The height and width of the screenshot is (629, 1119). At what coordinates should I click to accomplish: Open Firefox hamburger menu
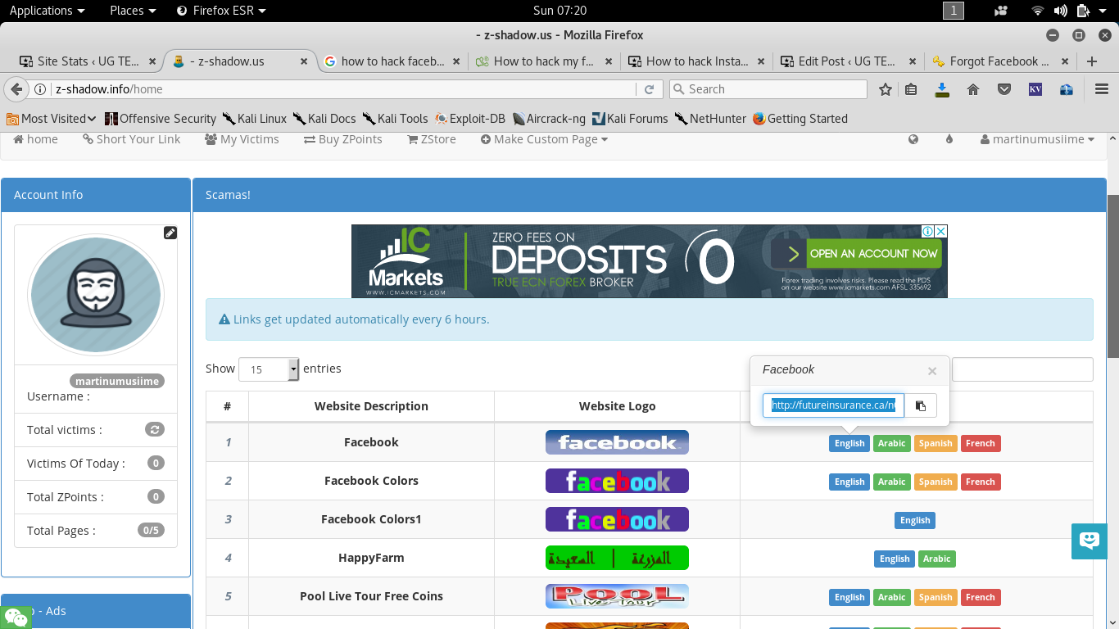tap(1102, 89)
